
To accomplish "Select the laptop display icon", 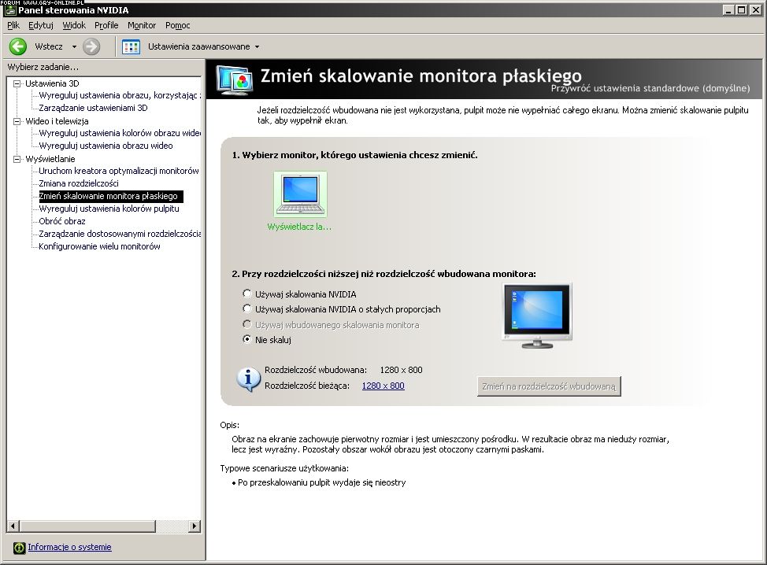I will (300, 194).
